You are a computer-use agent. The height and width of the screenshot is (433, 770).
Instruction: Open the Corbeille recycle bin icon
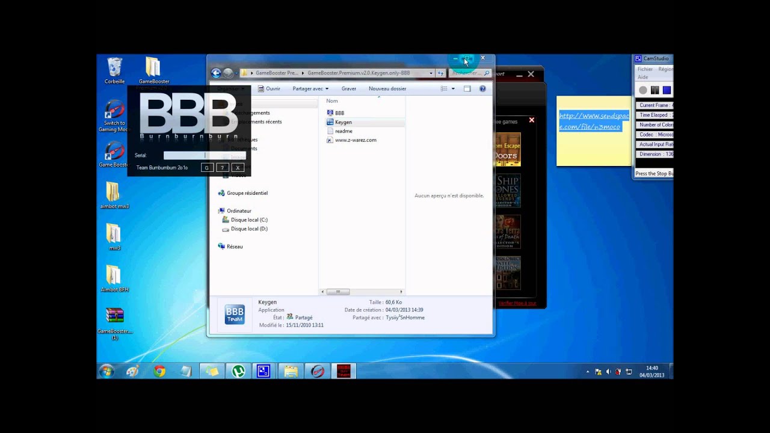pos(114,70)
